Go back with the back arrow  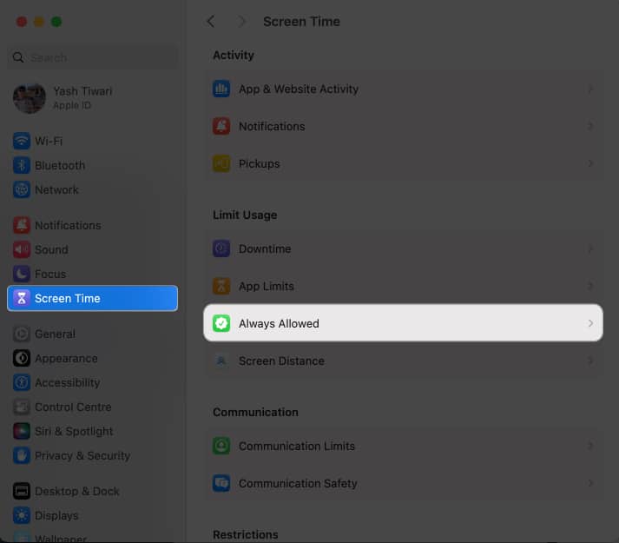[211, 22]
